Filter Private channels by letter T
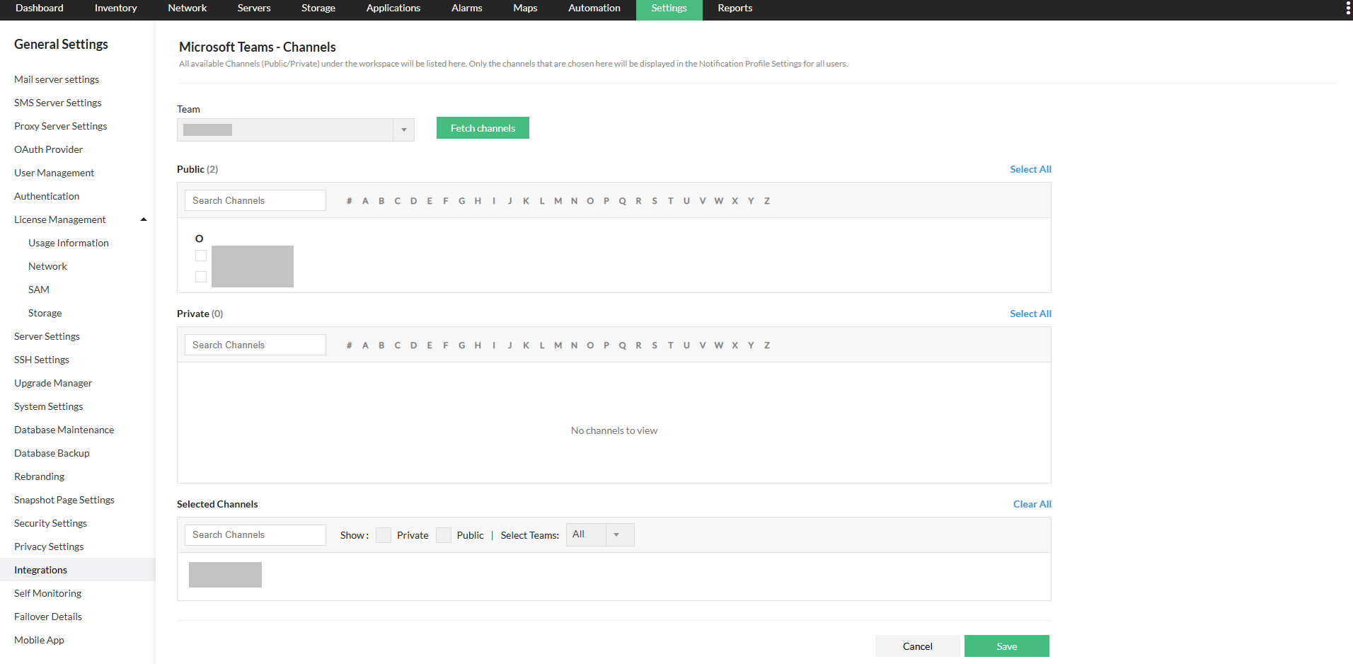Screen dimensions: 1353x664 (671, 345)
